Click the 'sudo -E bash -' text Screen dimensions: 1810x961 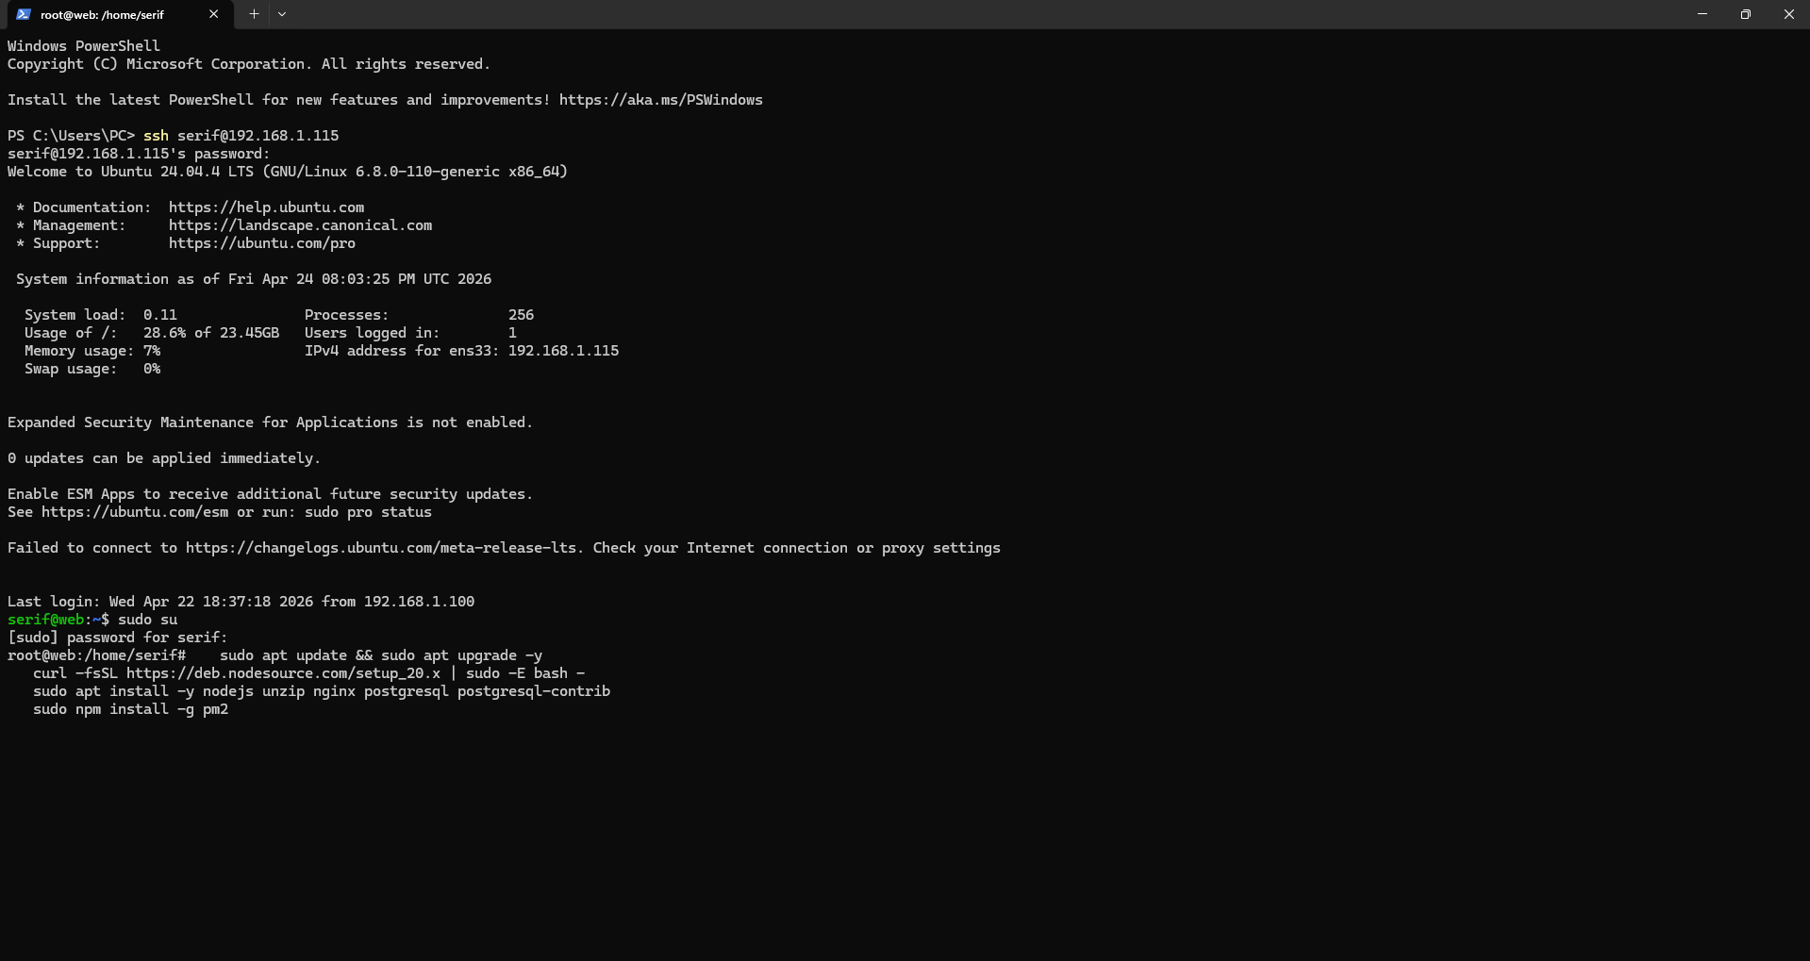525,673
